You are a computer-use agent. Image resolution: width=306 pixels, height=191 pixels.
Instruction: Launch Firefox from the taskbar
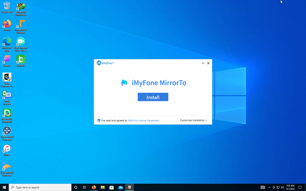point(94,187)
